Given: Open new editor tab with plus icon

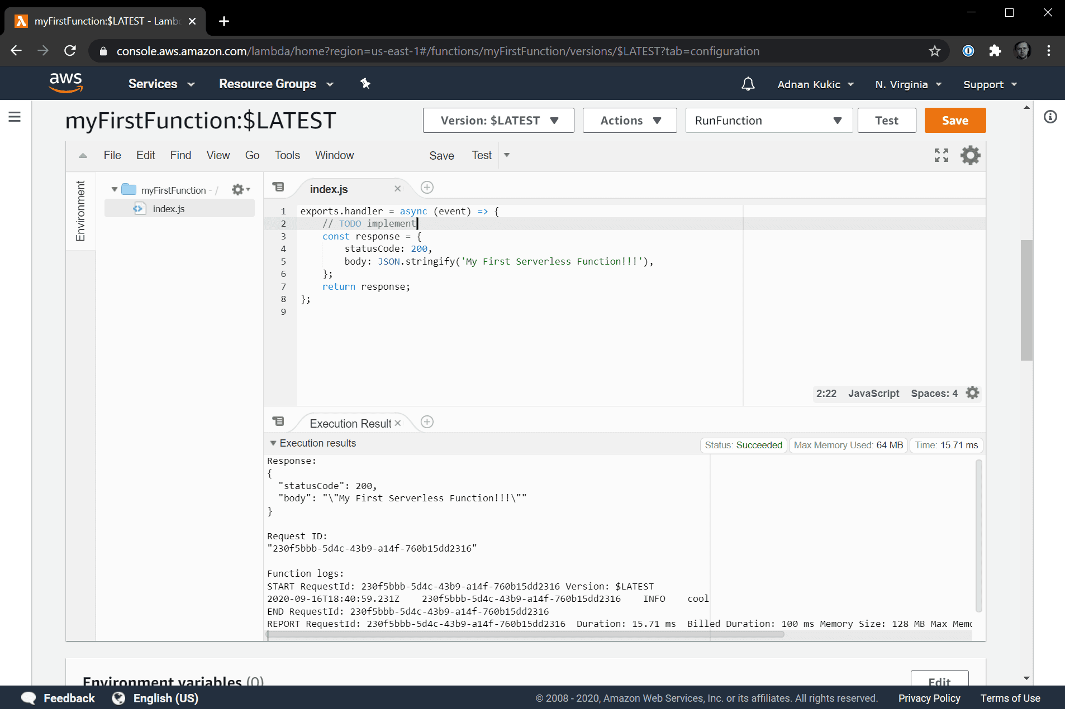Looking at the screenshot, I should click(427, 188).
